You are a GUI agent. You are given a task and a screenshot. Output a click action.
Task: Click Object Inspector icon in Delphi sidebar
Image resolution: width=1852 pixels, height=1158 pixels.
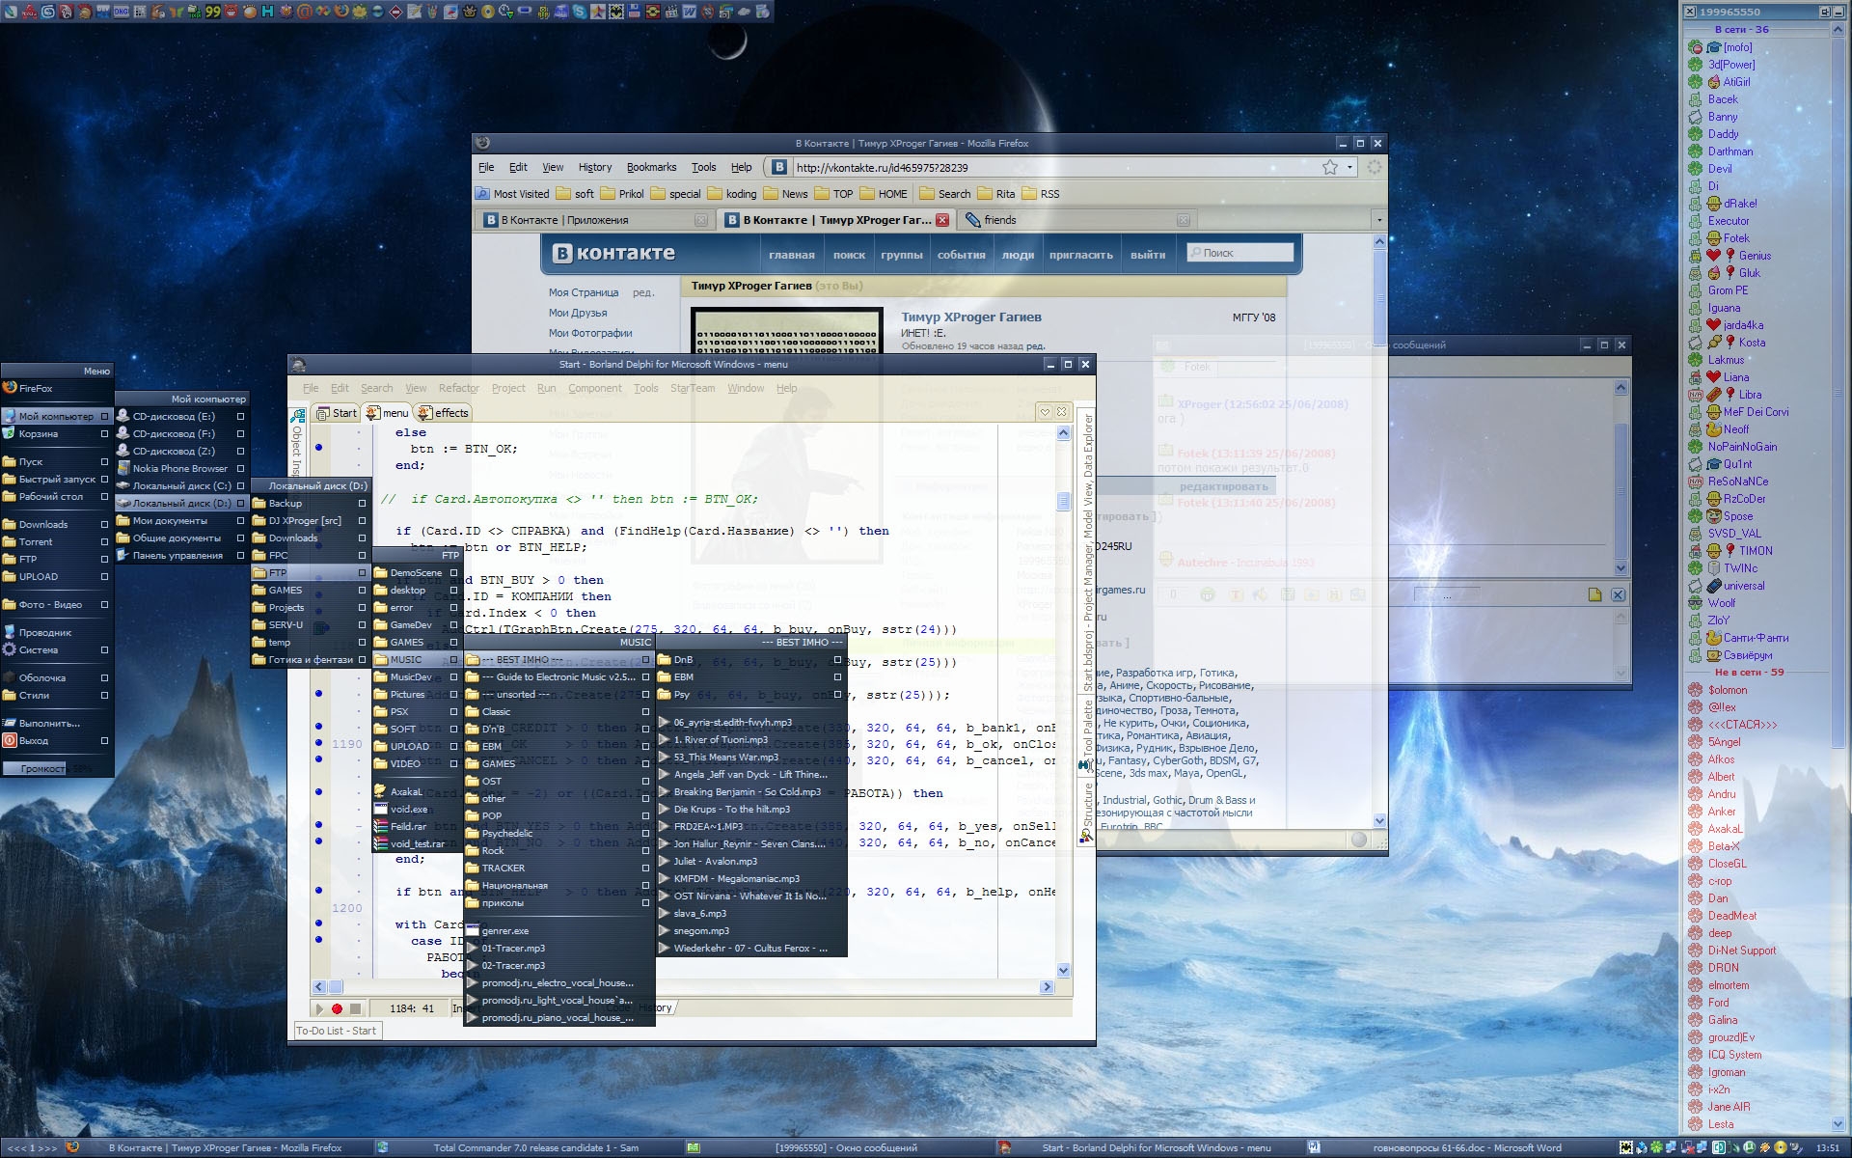298,415
